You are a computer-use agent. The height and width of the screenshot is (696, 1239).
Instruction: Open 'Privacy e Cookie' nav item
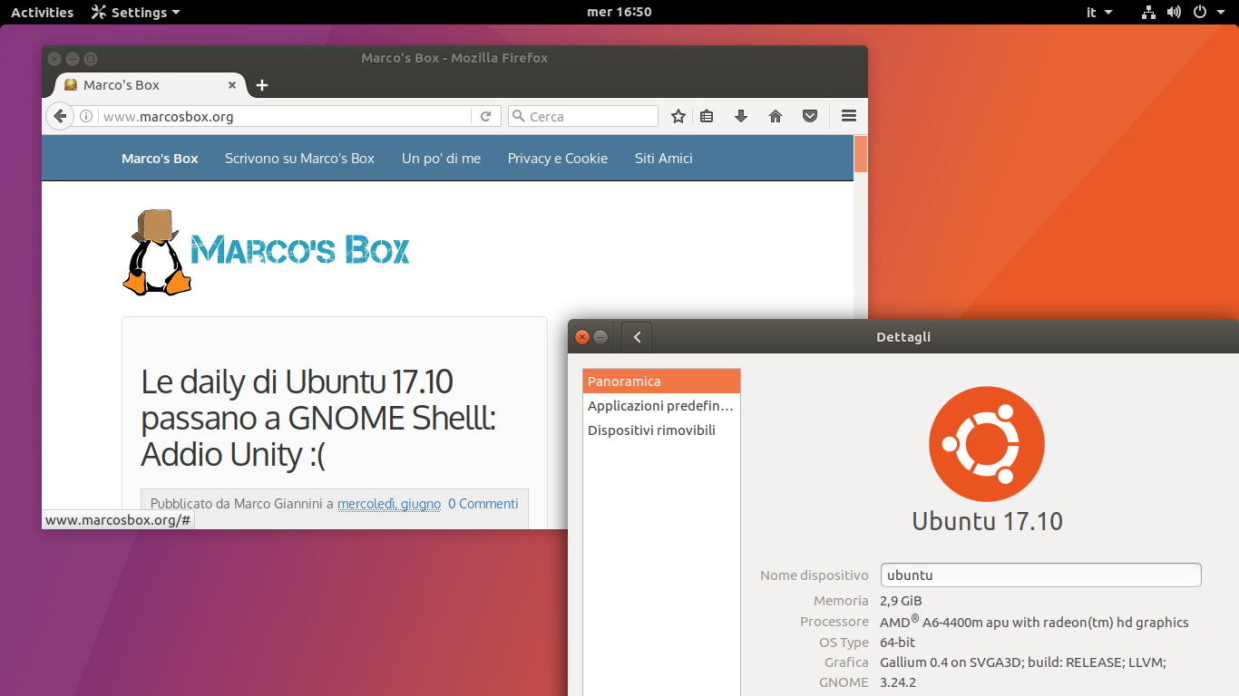[558, 159]
